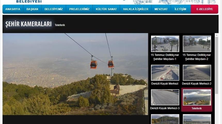Click the 'Şehitler Meydanı-2' caption text
Viewport: 222px width, 124px height.
pos(197,59)
